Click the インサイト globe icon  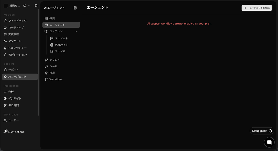(5, 99)
